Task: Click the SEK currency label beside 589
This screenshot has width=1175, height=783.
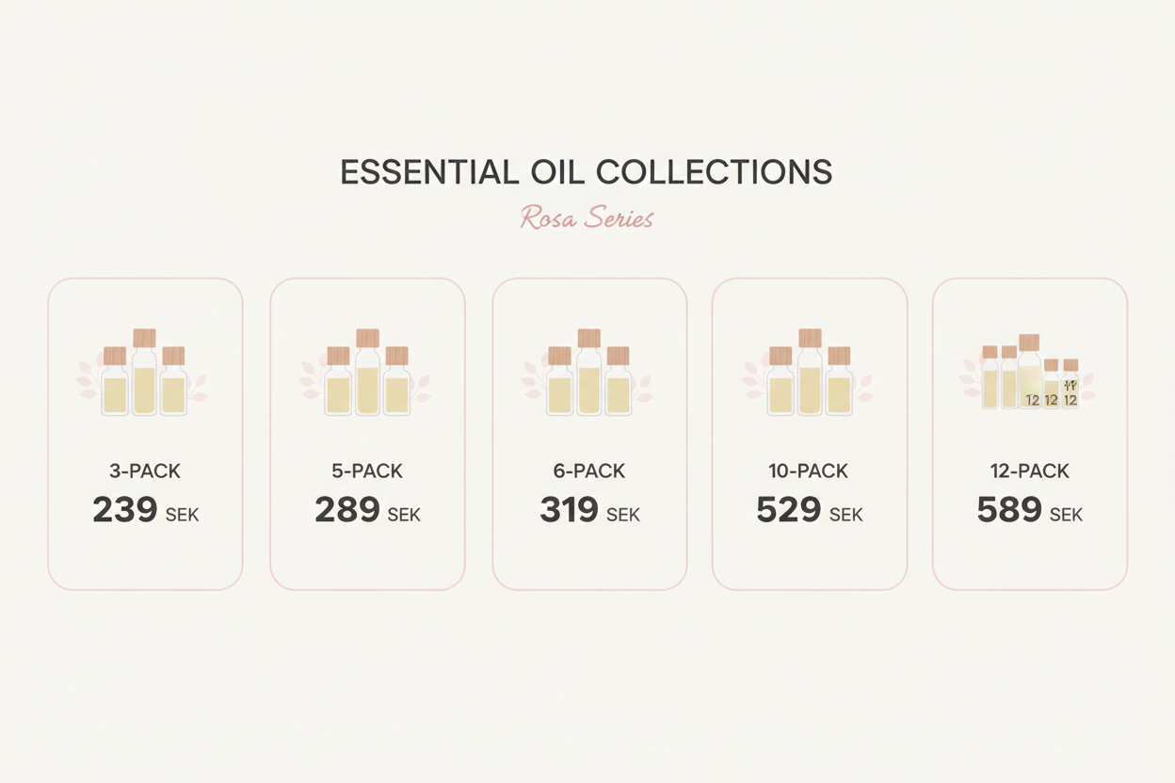Action: click(1066, 516)
